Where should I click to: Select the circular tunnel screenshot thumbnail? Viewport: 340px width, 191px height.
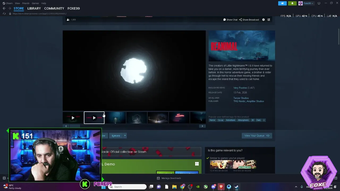pos(137,118)
